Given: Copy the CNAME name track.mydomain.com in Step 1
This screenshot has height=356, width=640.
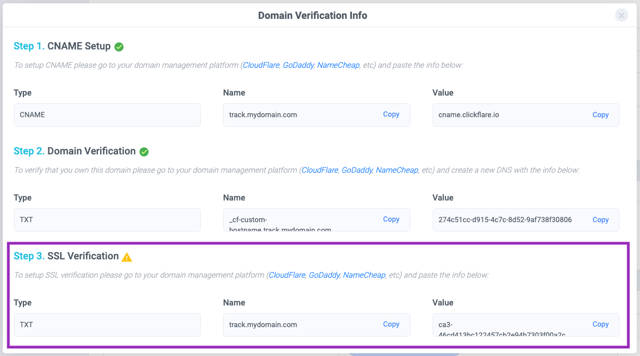Looking at the screenshot, I should coord(391,114).
